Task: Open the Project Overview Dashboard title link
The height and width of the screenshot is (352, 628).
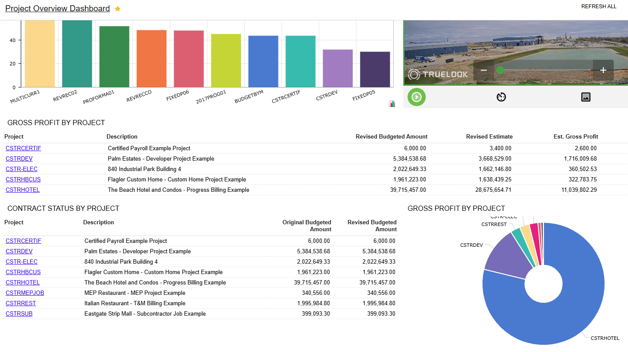Action: coord(57,9)
